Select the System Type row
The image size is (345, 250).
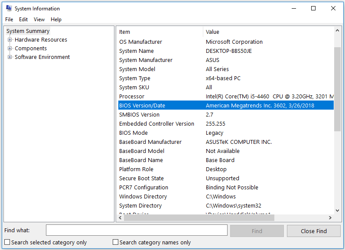(x=226, y=78)
